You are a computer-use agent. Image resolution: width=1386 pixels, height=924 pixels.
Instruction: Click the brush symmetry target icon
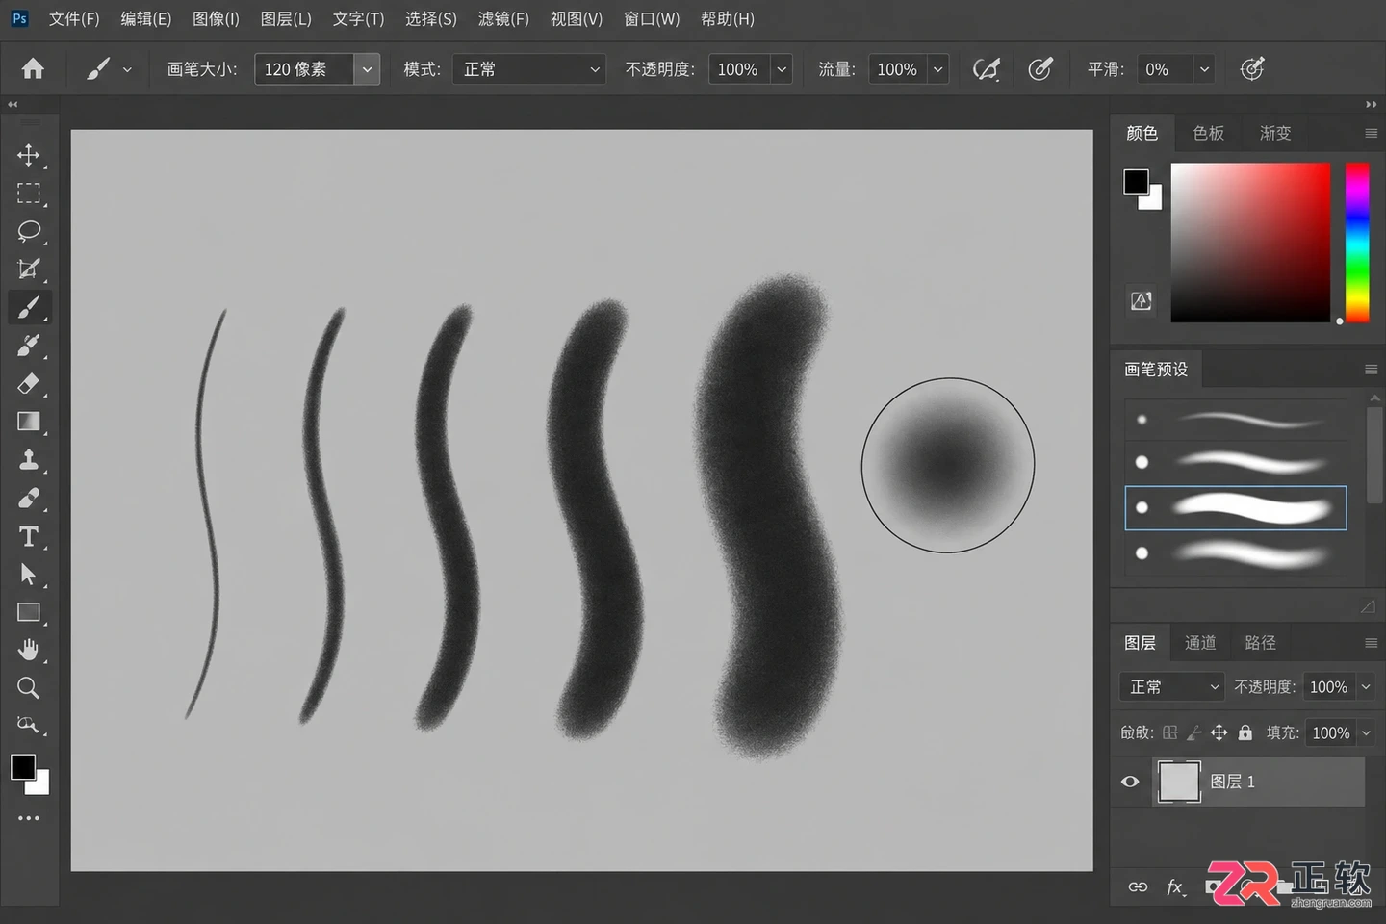click(1252, 68)
